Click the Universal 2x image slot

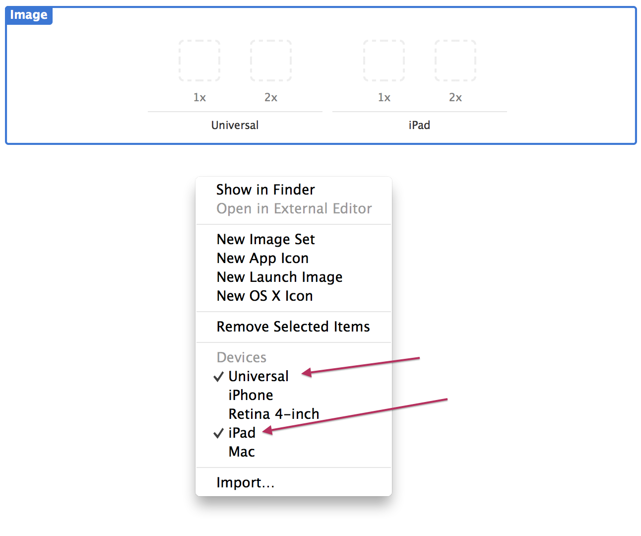tap(271, 61)
